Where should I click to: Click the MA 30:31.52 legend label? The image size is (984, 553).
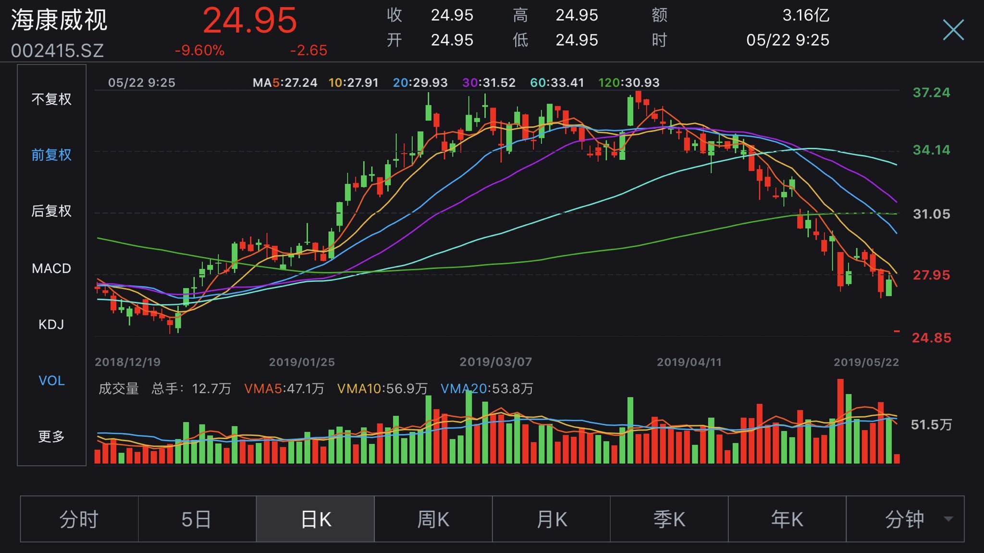click(x=489, y=83)
